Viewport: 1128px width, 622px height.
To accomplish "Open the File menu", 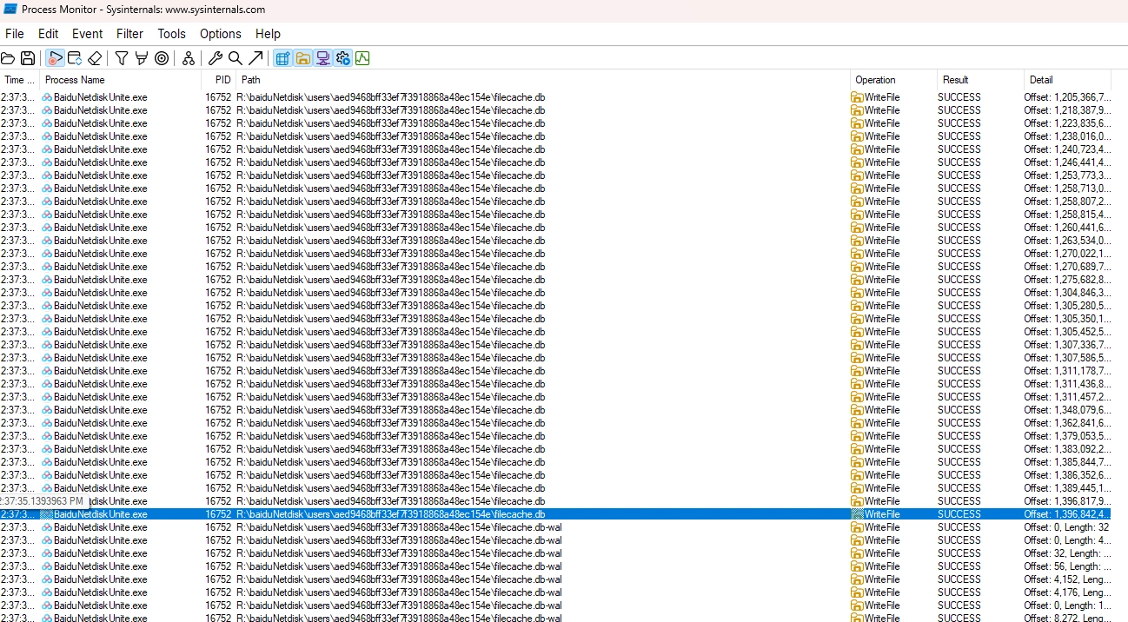I will 15,34.
